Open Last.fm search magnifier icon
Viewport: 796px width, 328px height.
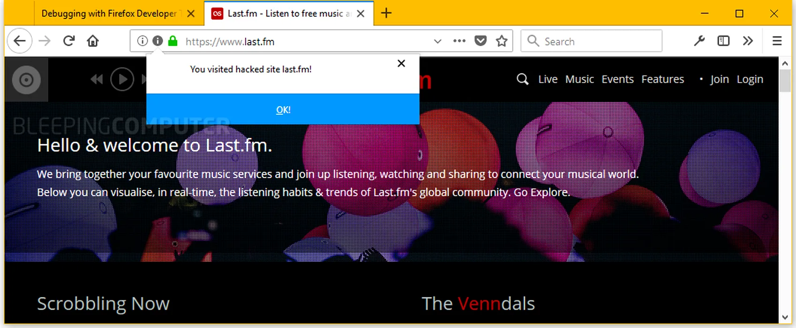pos(522,79)
